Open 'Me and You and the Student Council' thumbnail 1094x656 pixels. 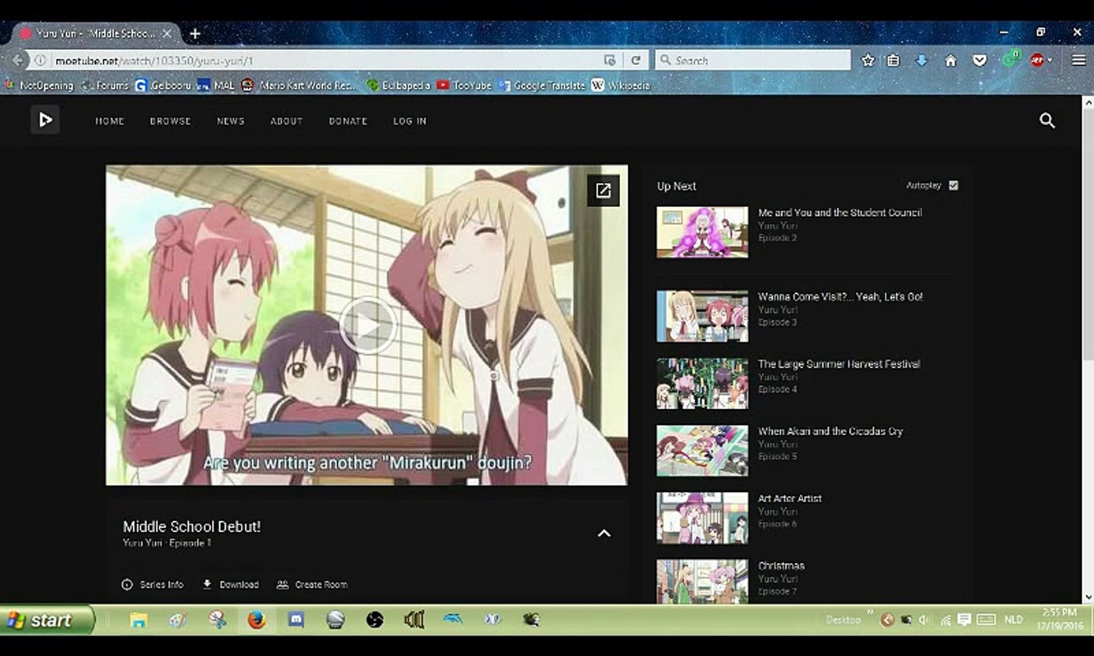pyautogui.click(x=702, y=232)
